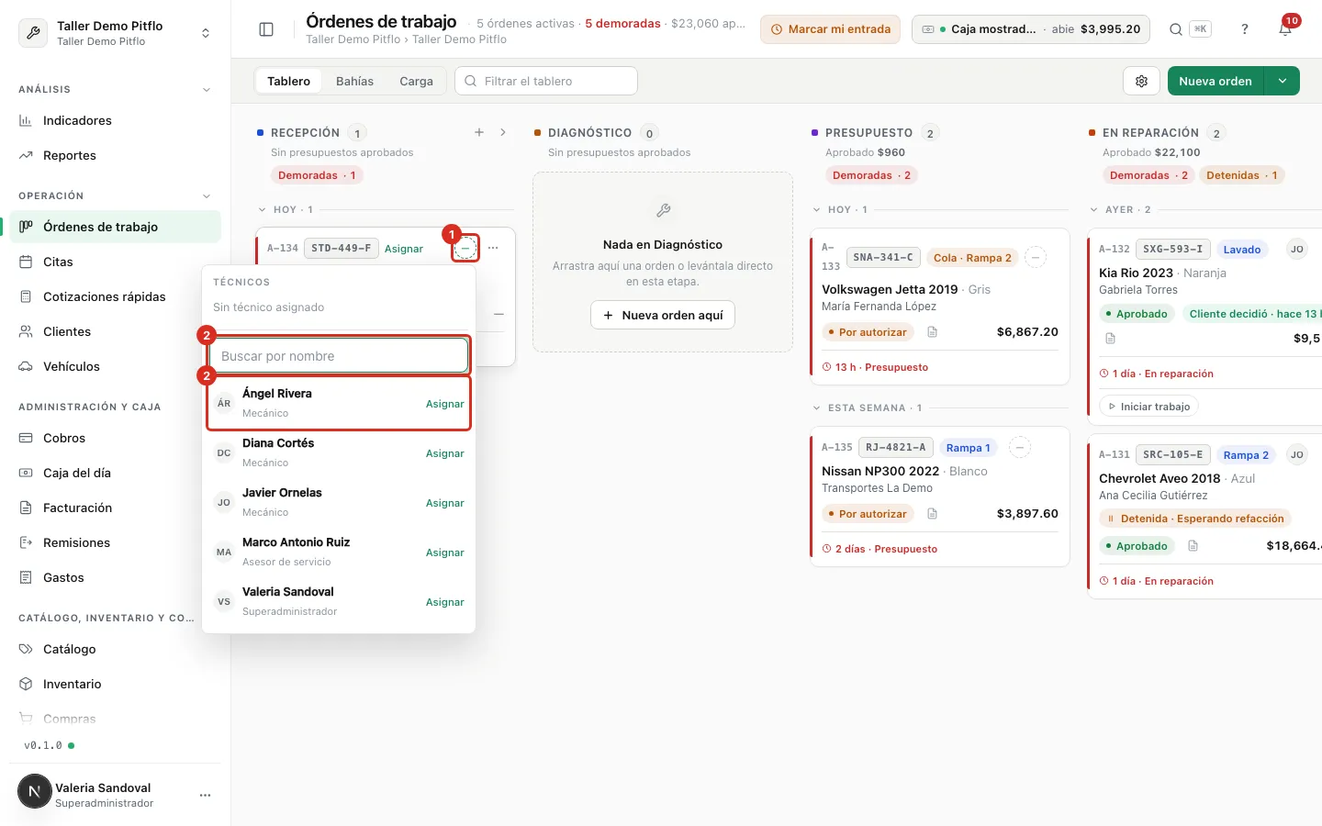Open the Caja mostrador status button
Image resolution: width=1322 pixels, height=826 pixels.
click(1030, 29)
